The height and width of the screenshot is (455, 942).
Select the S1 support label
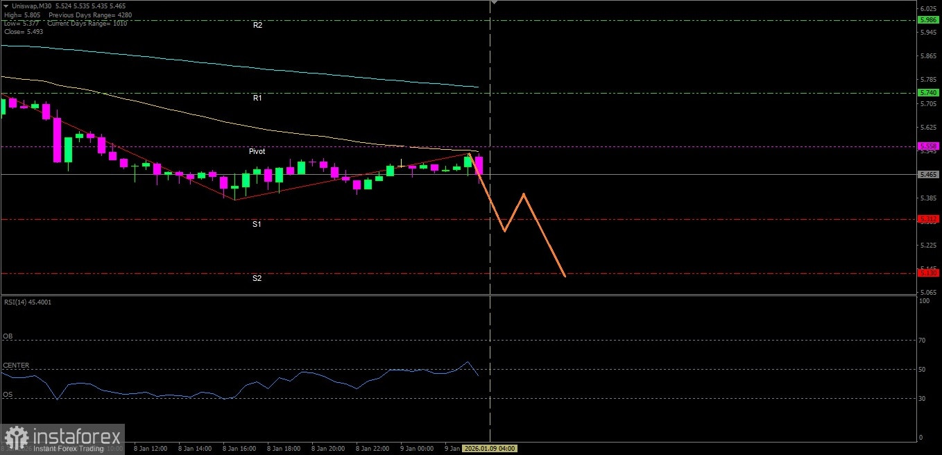pyautogui.click(x=257, y=225)
